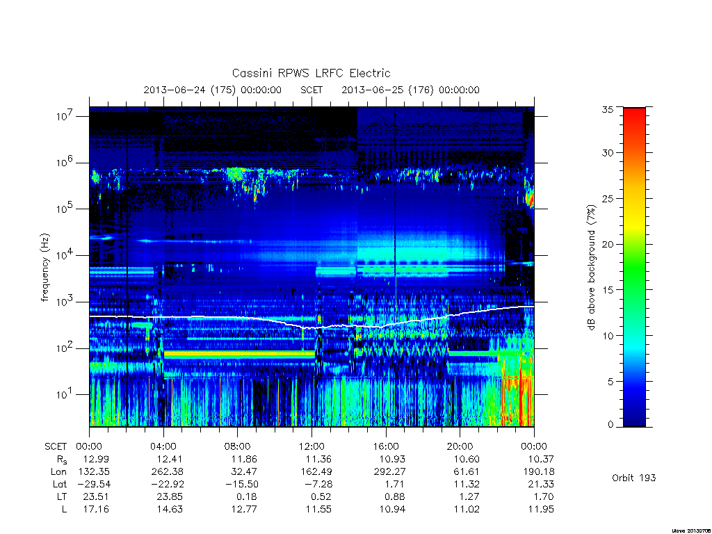This screenshot has width=712, height=534.
Task: Click the L value 17.16
Action: click(96, 509)
